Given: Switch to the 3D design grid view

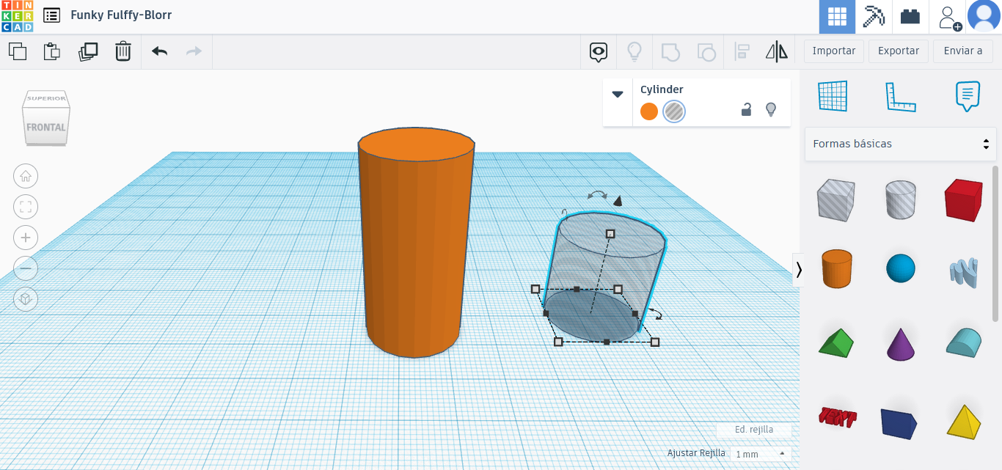Looking at the screenshot, I should tap(837, 16).
